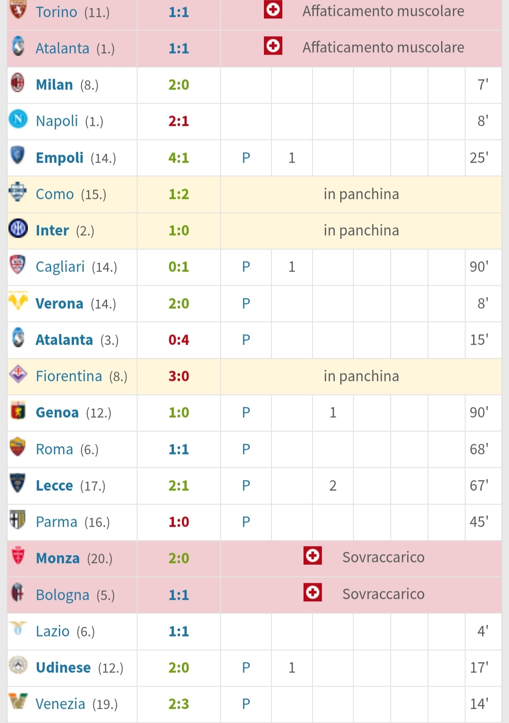Click the Milan club crest icon
This screenshot has height=723, width=509.
coord(18,83)
